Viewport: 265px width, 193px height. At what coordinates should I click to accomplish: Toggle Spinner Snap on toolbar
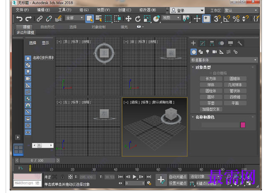coord(245,19)
